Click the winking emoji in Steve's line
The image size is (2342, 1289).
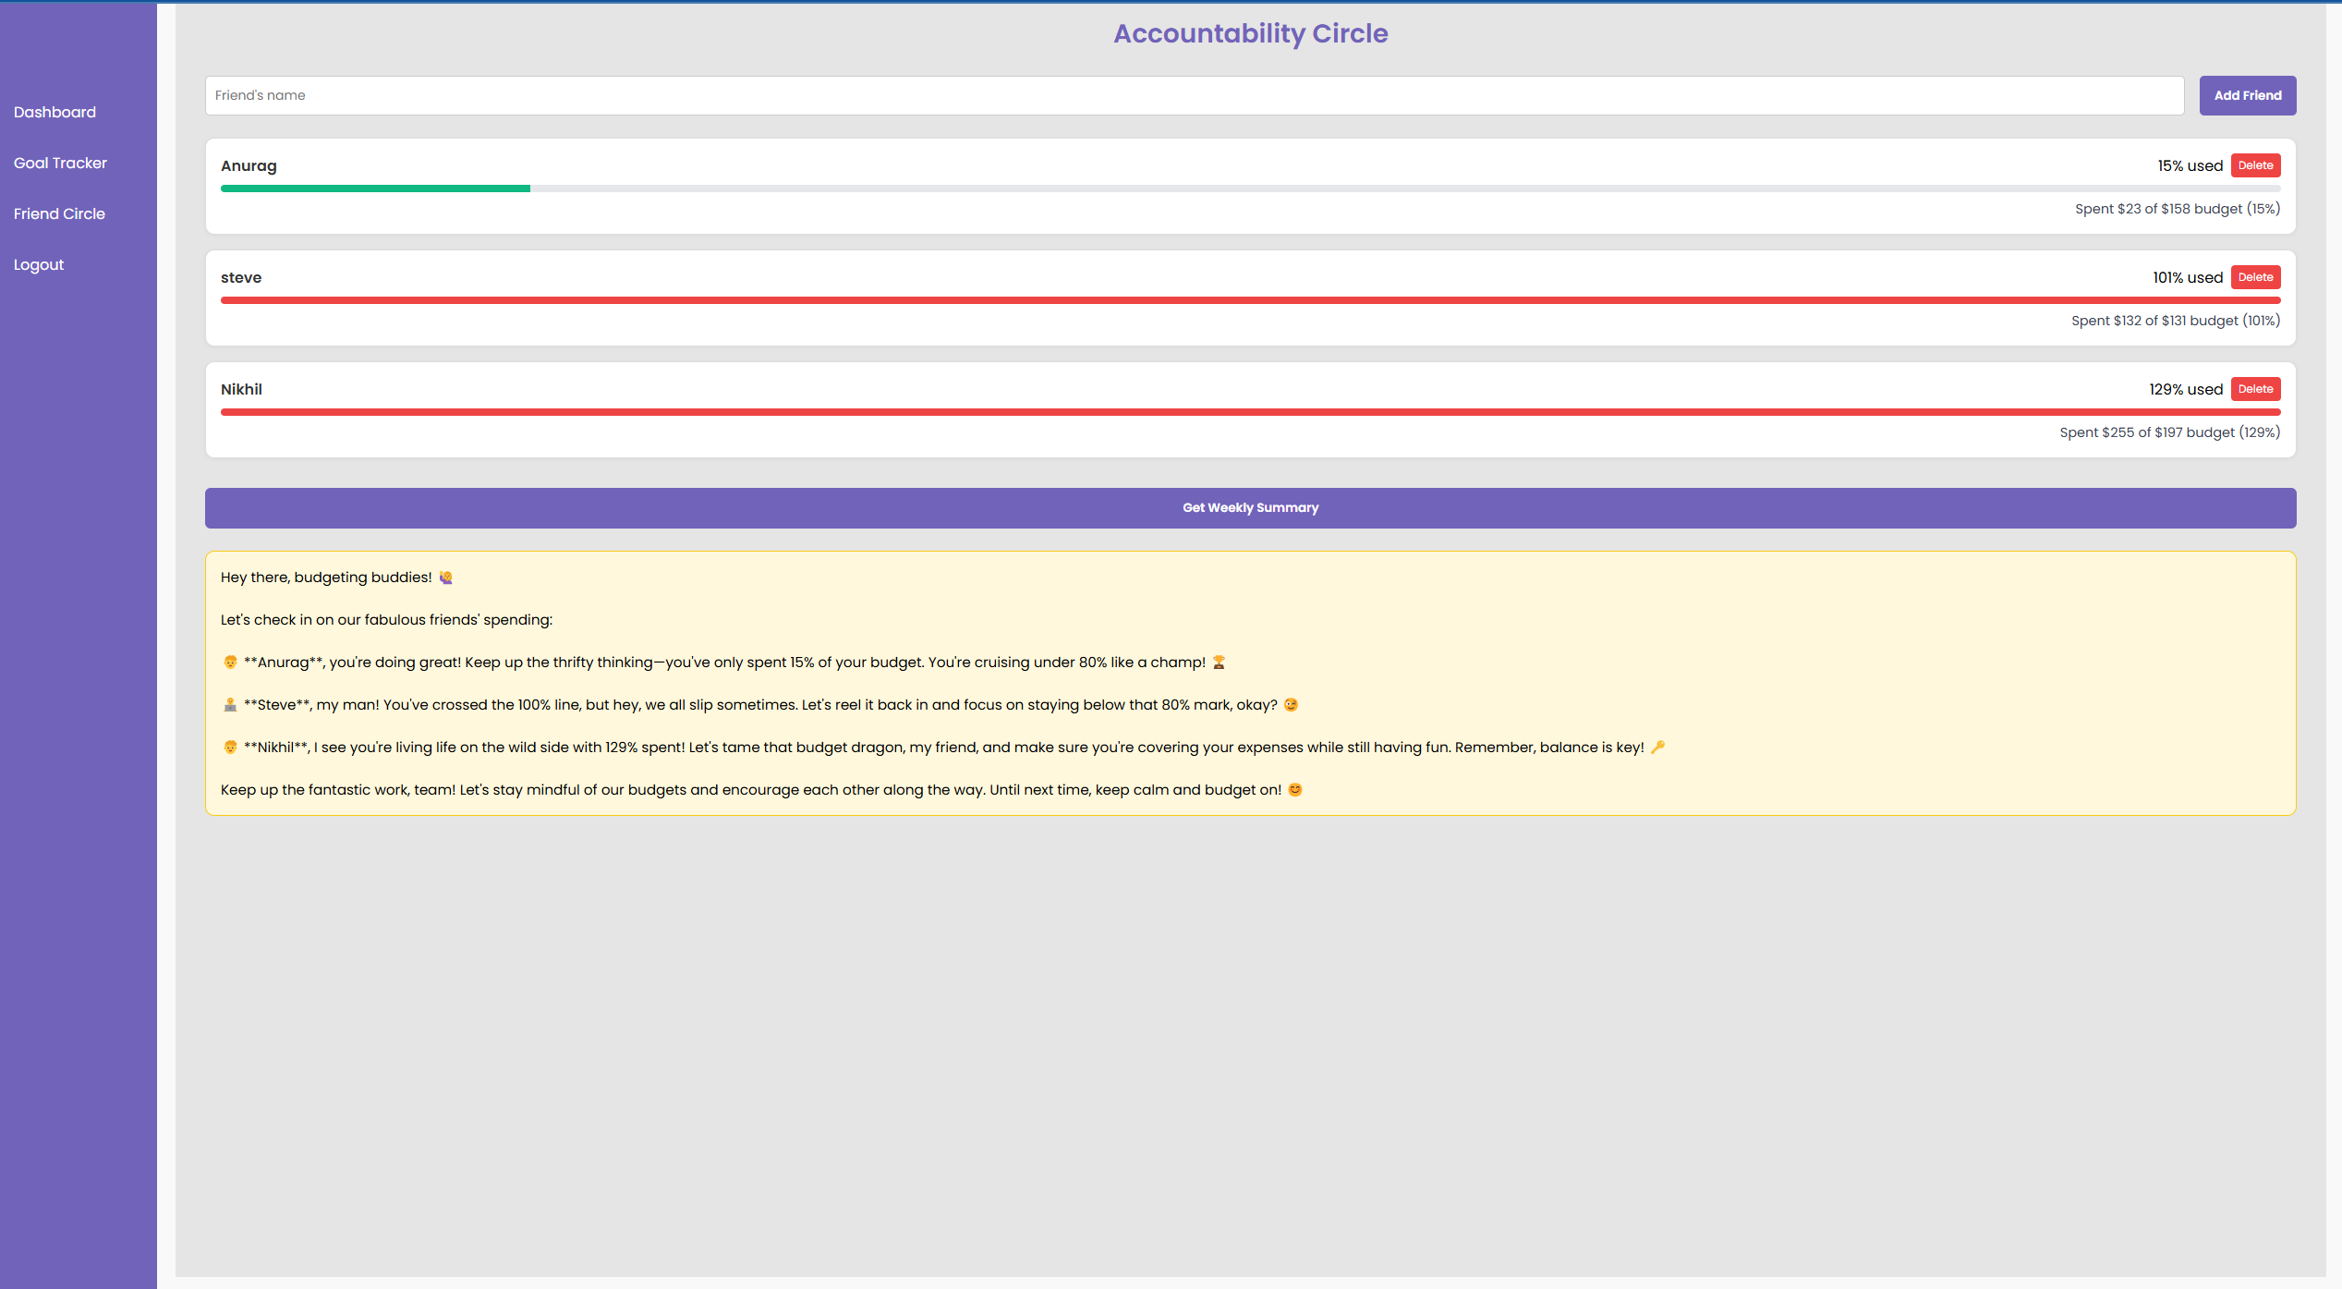tap(1291, 705)
